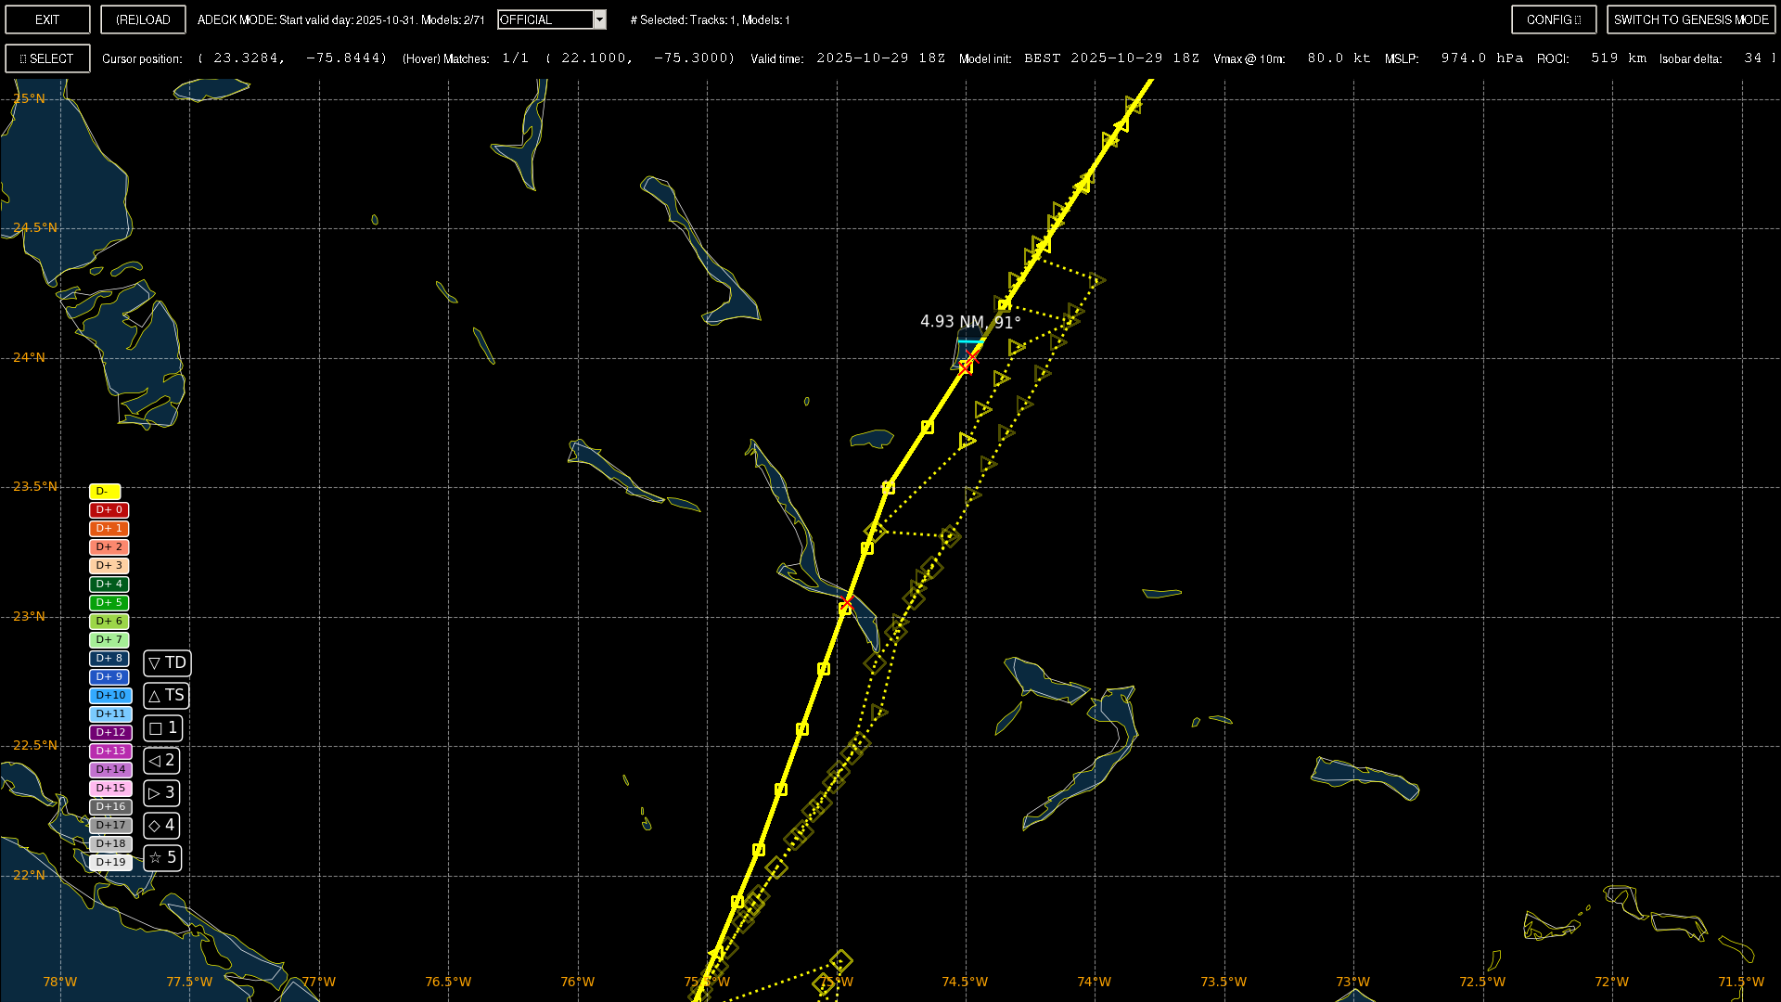
Task: Select the category 3 right-triangle legend icon
Action: [x=155, y=793]
